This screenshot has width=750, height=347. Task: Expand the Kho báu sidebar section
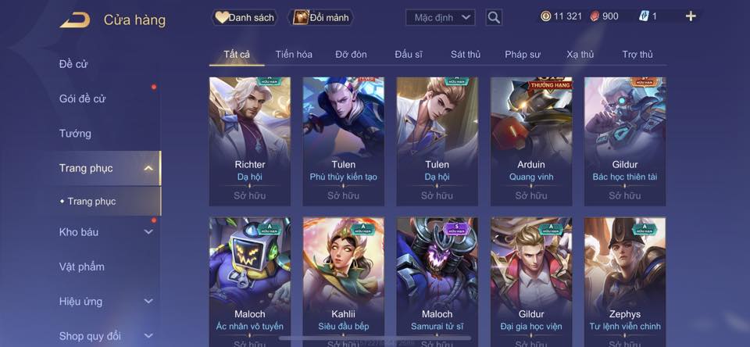pos(148,231)
